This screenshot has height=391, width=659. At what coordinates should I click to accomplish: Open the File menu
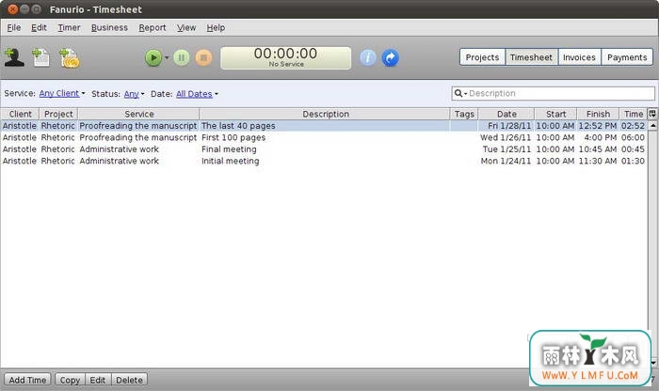coord(14,27)
